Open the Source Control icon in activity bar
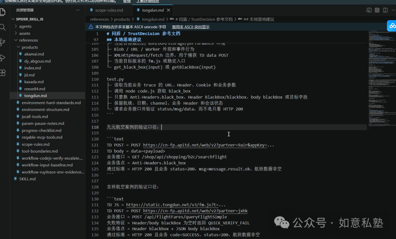Viewport: 396px width, 239px height. (x=3, y=42)
